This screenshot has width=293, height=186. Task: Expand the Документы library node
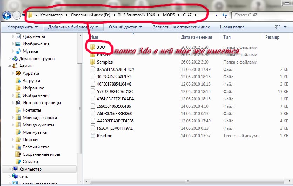pyautogui.click(x=13, y=36)
